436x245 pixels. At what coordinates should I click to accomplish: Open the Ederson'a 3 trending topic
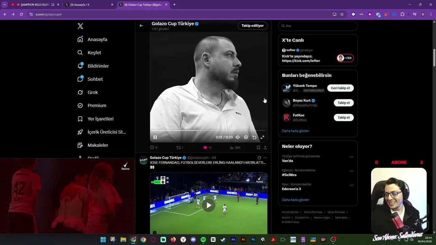click(291, 189)
